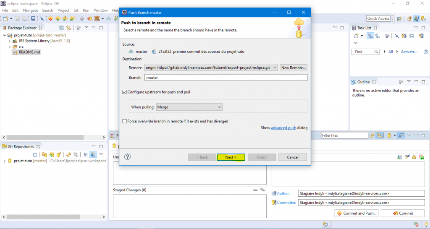Click the Git Pull cloud icon with green arrow
This screenshot has width=430, height=229.
pos(72,18)
